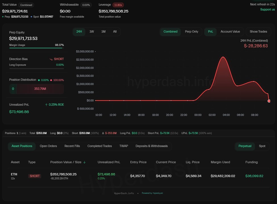
Task: Click the $4,357.70 entry price
Action: 138,176
